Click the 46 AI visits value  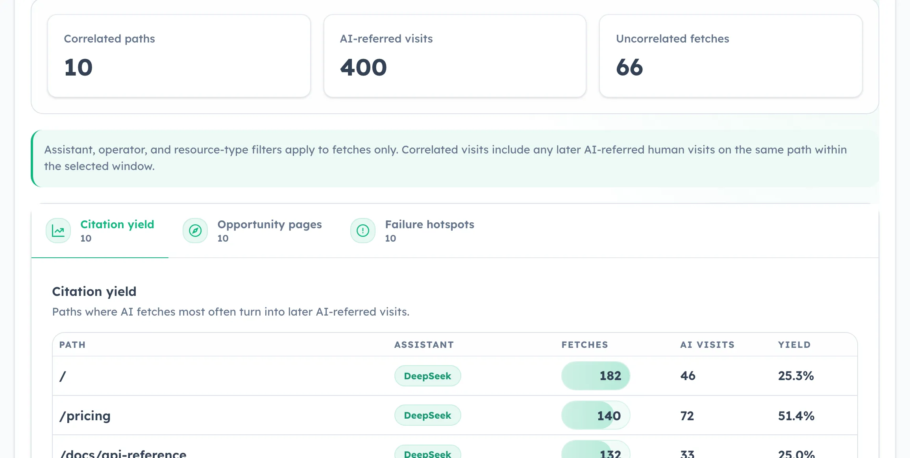pos(688,376)
